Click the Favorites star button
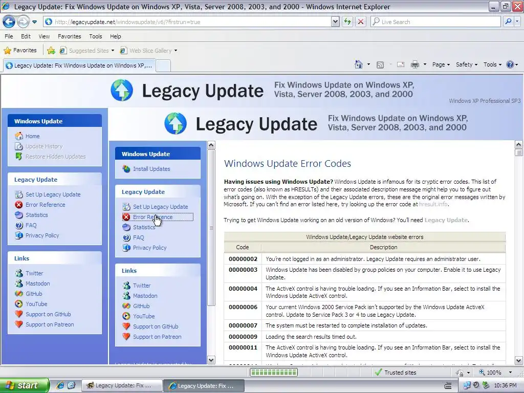524x393 pixels. pos(20,51)
